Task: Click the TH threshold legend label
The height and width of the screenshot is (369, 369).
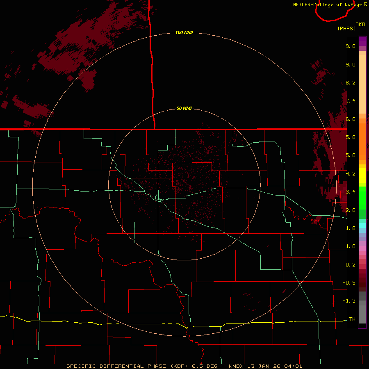Action: pos(352,319)
